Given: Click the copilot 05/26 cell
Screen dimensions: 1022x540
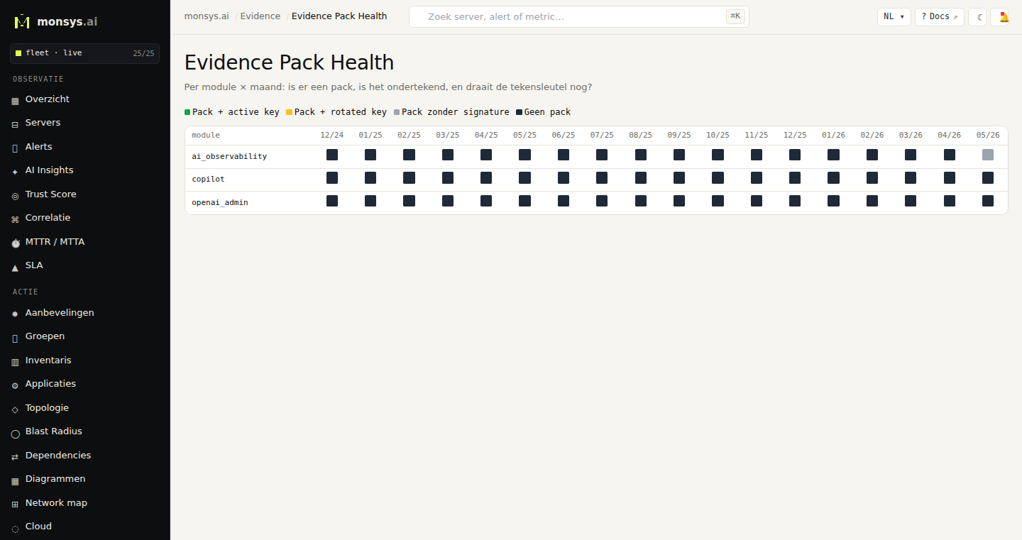Looking at the screenshot, I should [x=988, y=178].
